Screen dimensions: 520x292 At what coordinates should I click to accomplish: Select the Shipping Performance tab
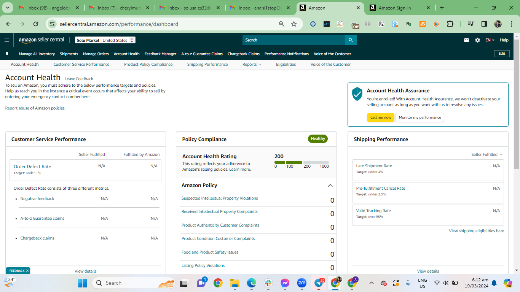[207, 64]
